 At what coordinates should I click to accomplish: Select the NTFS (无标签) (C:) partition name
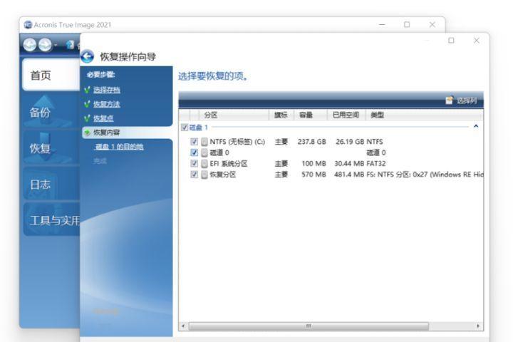pyautogui.click(x=237, y=142)
